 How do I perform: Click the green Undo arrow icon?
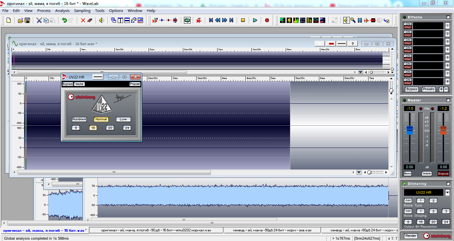pyautogui.click(x=64, y=20)
